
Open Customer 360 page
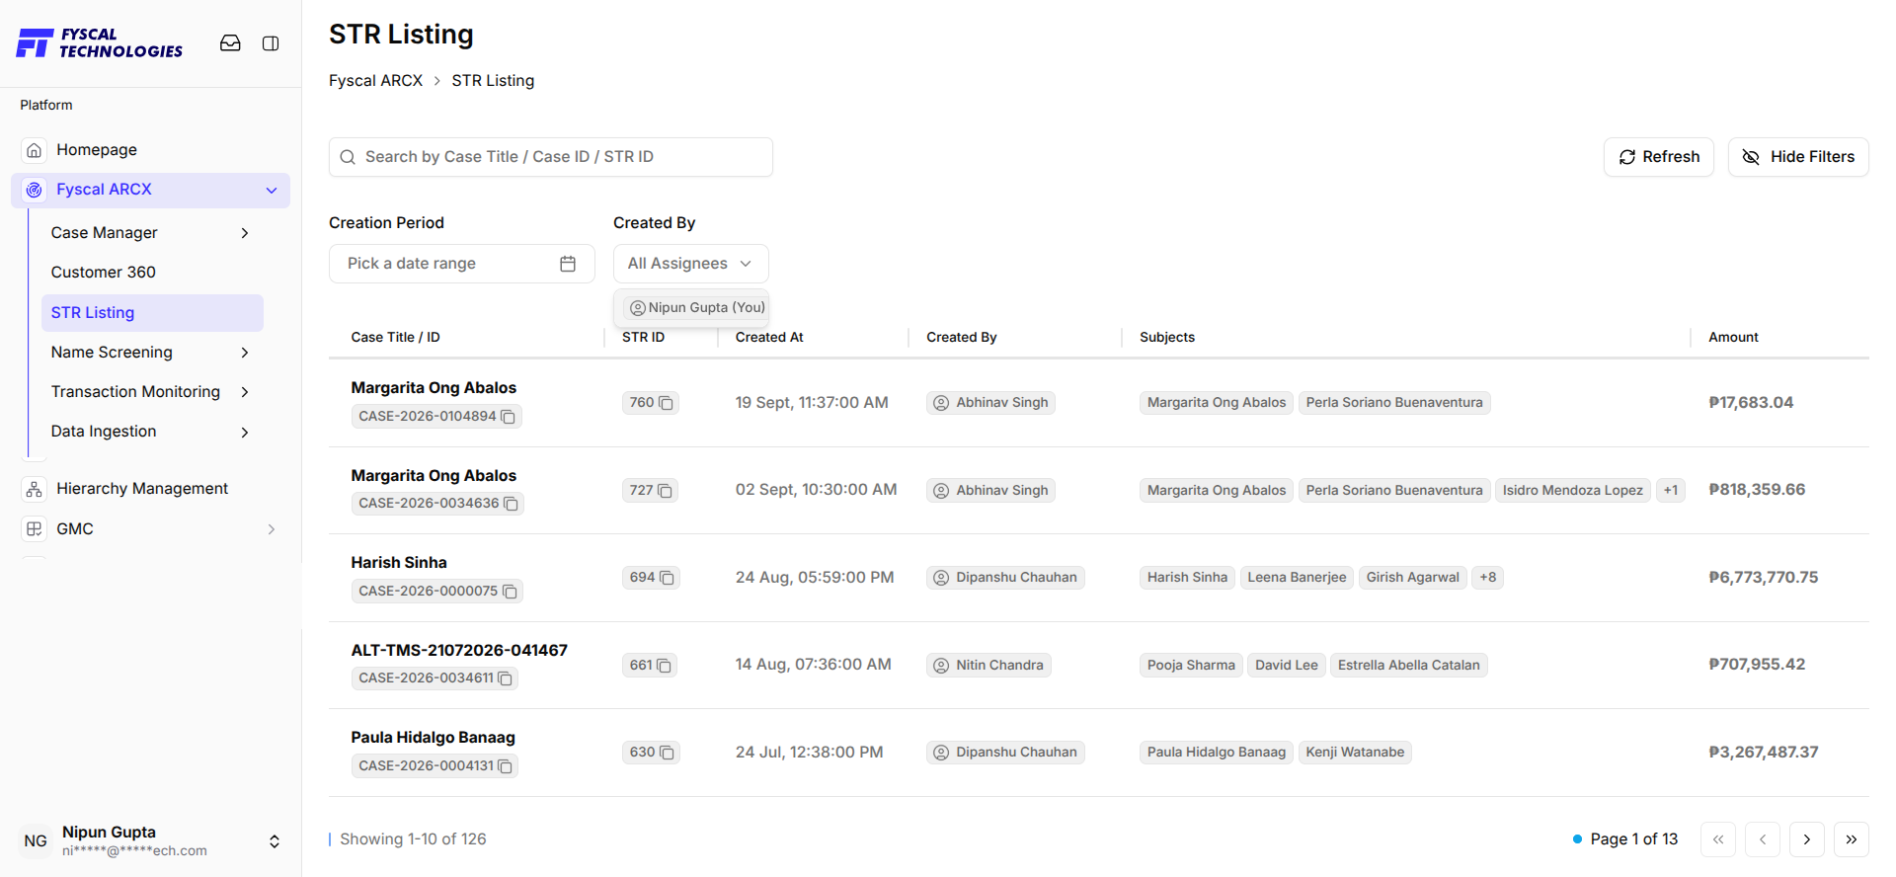(104, 273)
